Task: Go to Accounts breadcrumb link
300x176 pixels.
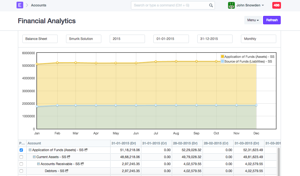Action: click(39, 5)
